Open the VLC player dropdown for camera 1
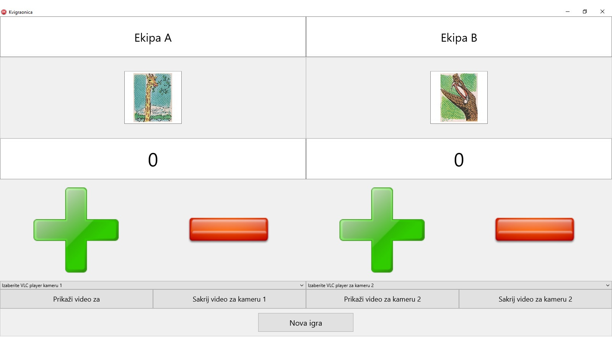Screen dimensions: 612x344 tap(153, 285)
